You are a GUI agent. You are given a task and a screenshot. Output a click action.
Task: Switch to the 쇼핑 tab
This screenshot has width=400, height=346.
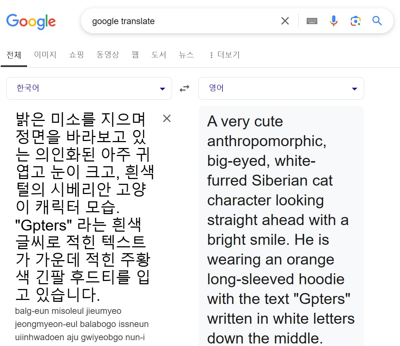coord(76,55)
